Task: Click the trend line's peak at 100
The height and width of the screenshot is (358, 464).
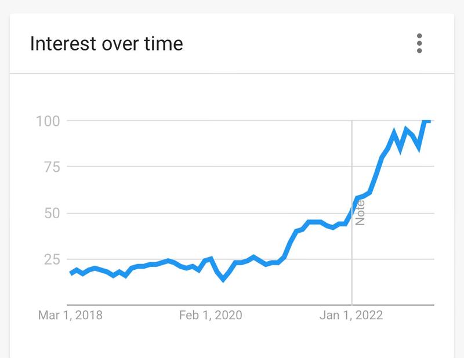Action: (x=426, y=121)
